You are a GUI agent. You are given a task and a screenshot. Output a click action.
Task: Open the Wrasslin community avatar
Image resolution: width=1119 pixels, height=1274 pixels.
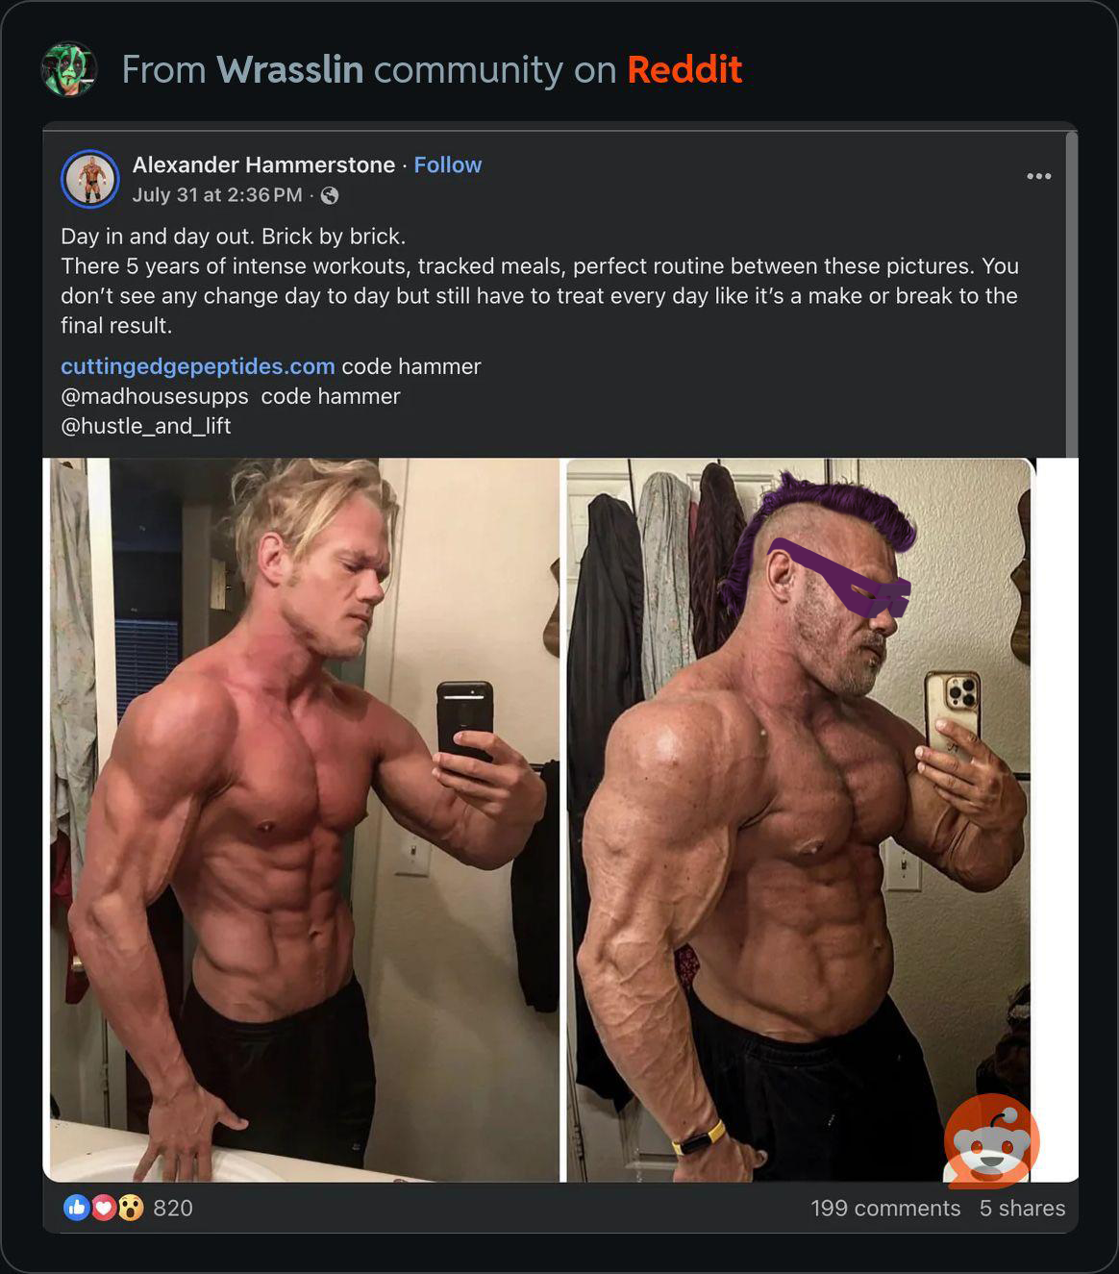69,69
